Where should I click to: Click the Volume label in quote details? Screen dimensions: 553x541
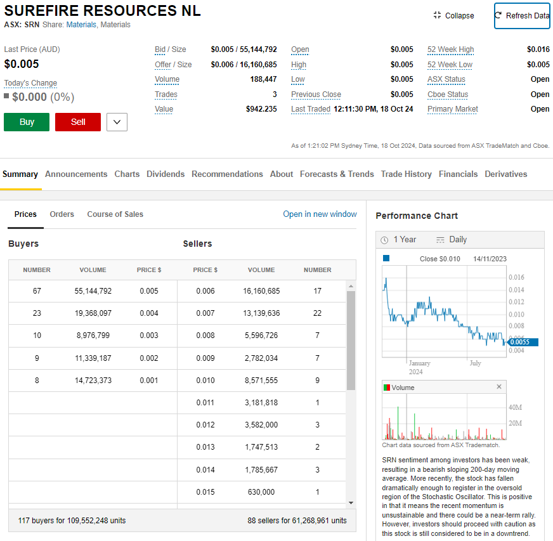click(x=167, y=80)
